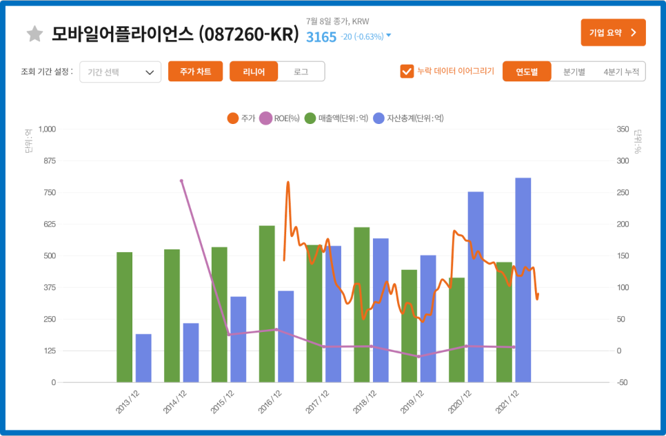Click the 주가 차트 button

coord(195,72)
